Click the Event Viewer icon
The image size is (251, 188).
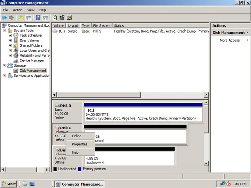tap(16, 40)
